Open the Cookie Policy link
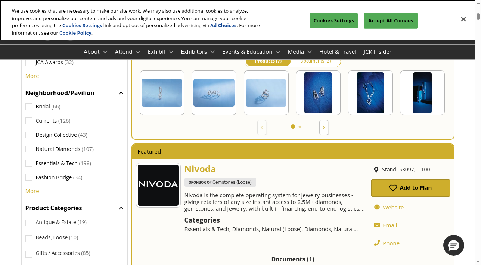 [75, 33]
